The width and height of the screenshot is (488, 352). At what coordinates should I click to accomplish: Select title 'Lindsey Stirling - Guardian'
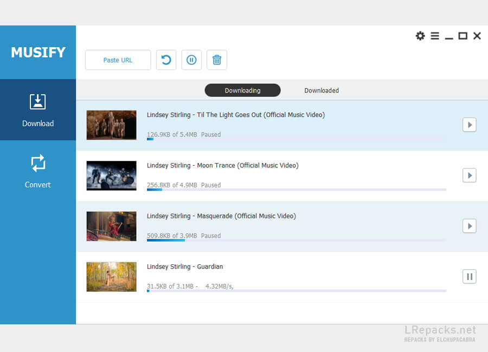click(185, 266)
